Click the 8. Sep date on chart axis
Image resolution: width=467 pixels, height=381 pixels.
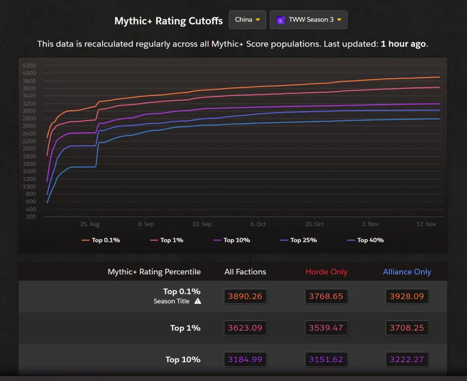(145, 224)
